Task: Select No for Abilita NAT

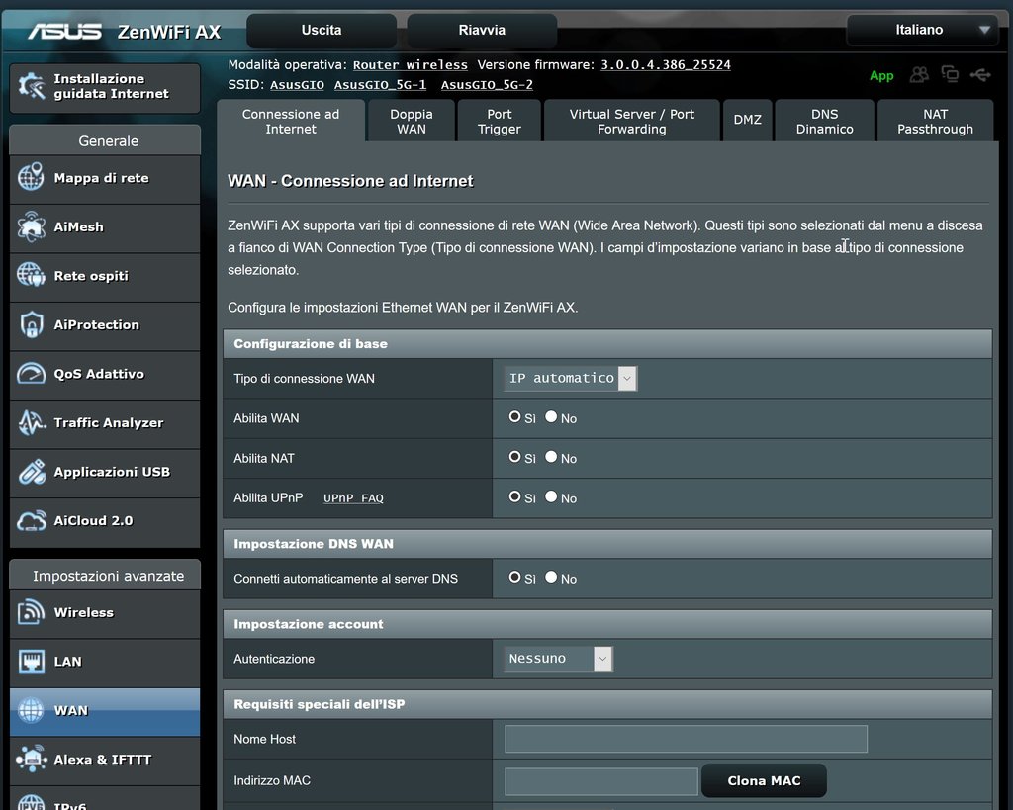Action: coord(551,457)
